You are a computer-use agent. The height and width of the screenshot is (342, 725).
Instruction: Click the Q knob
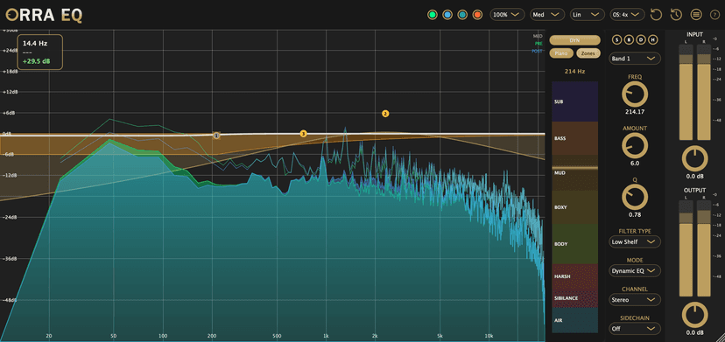635,197
